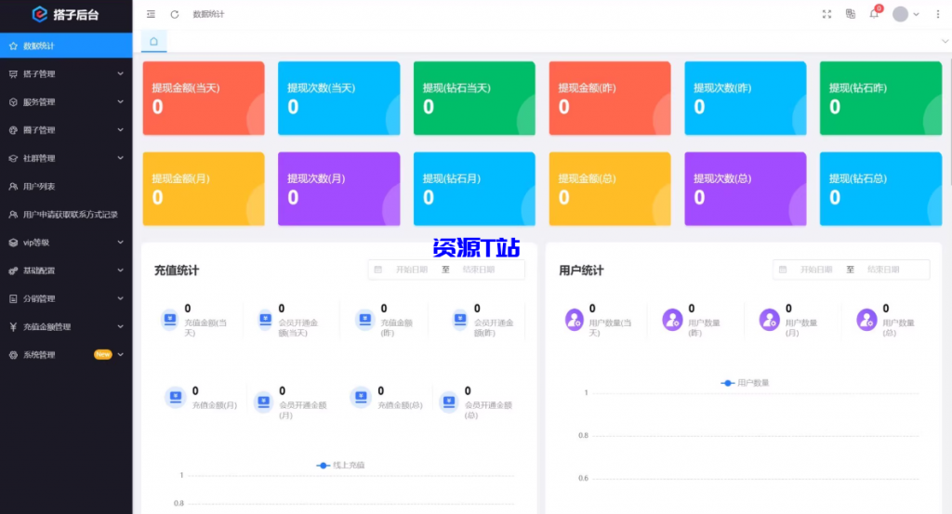Toggle the 用户数量 chart legend series
This screenshot has height=514, width=952.
pyautogui.click(x=746, y=383)
